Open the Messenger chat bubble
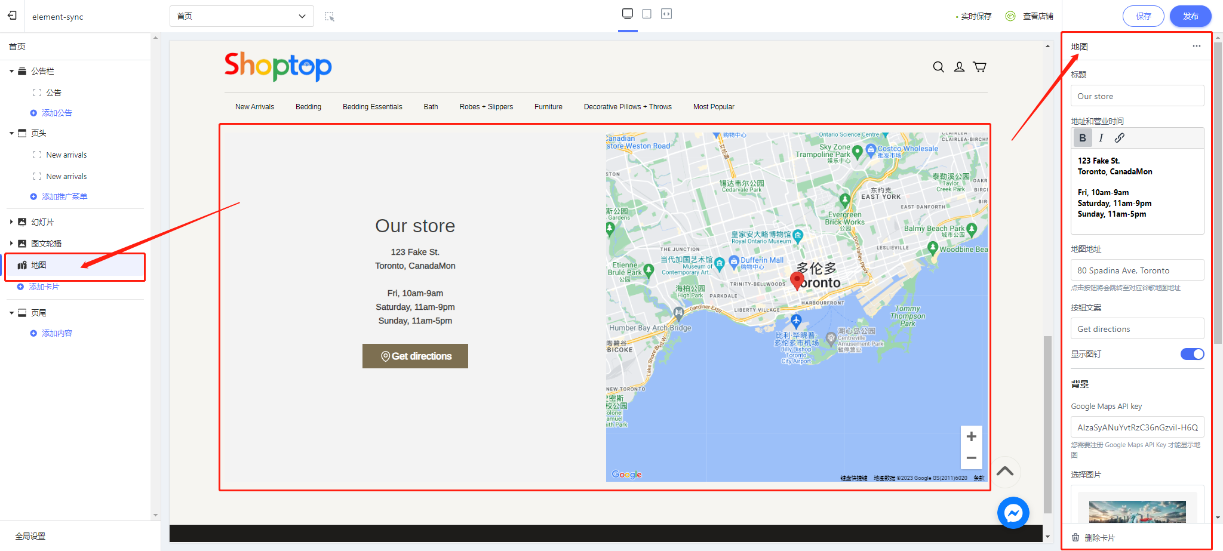 [x=1013, y=513]
